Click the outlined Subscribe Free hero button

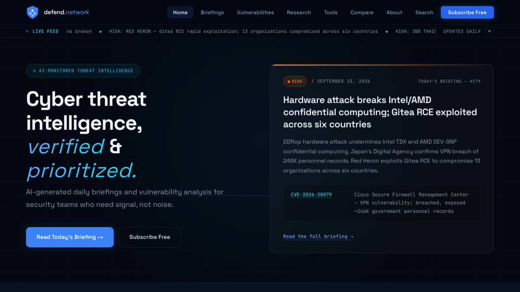click(x=150, y=237)
